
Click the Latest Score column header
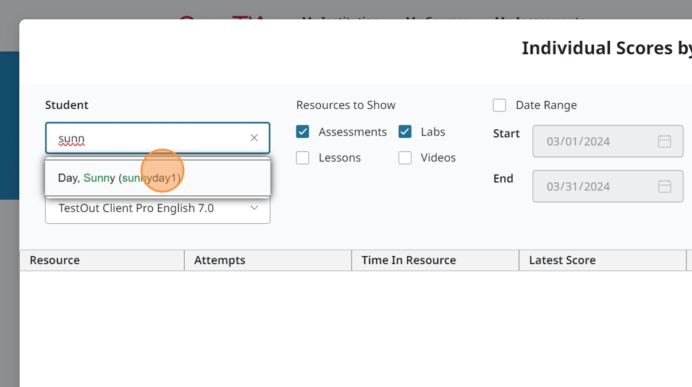click(562, 260)
